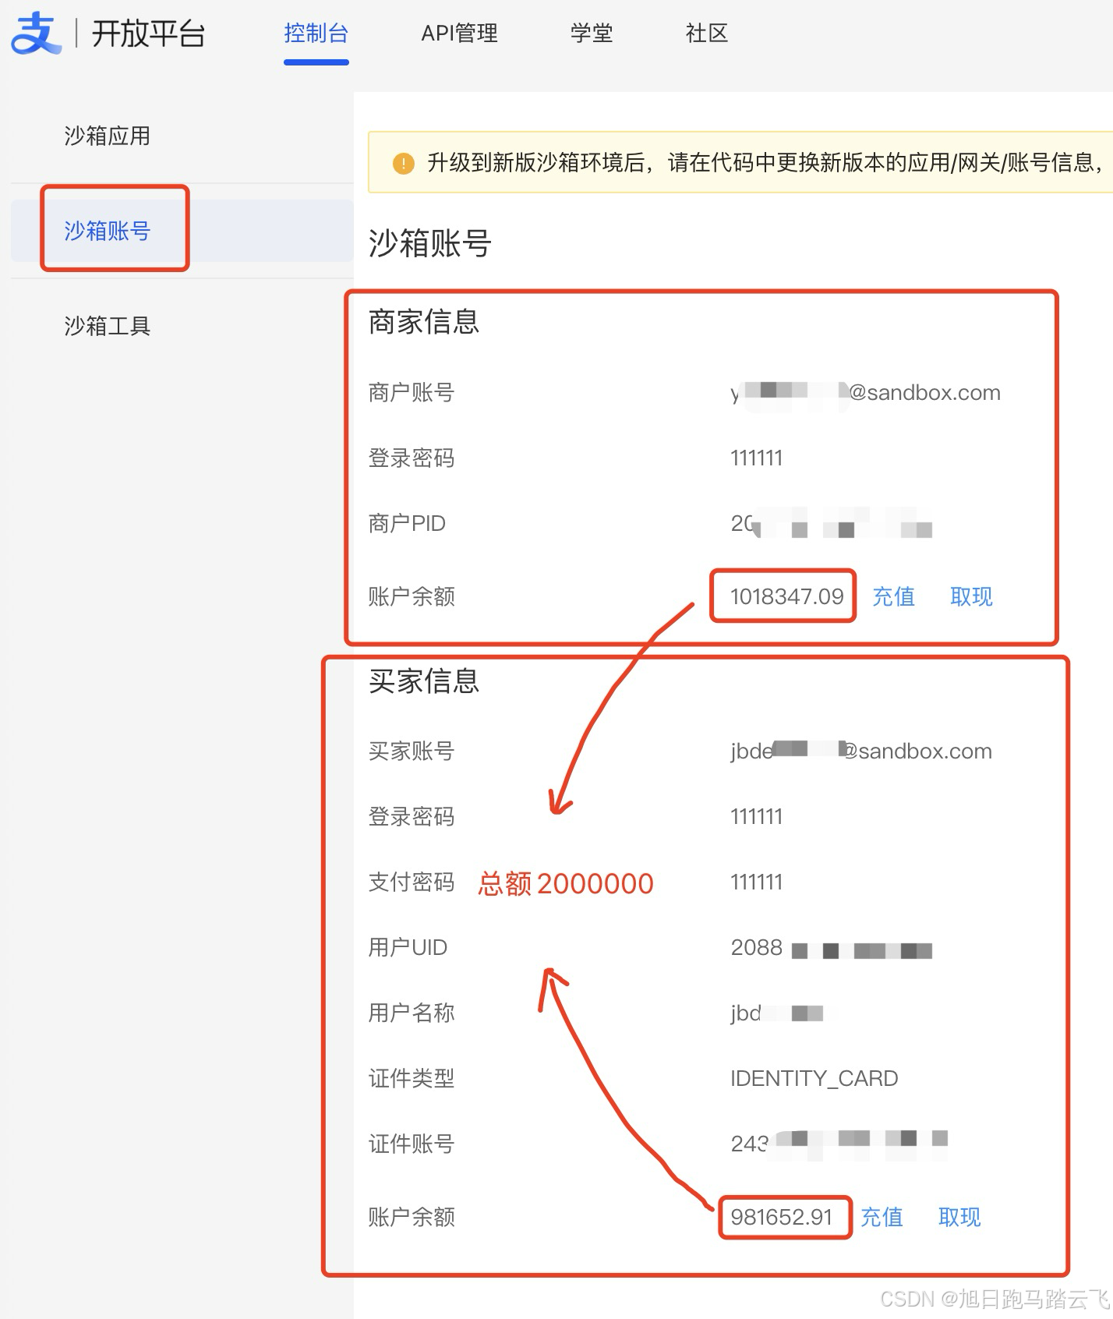
Task: Click the orange warning icon in the banner
Action: [x=403, y=164]
